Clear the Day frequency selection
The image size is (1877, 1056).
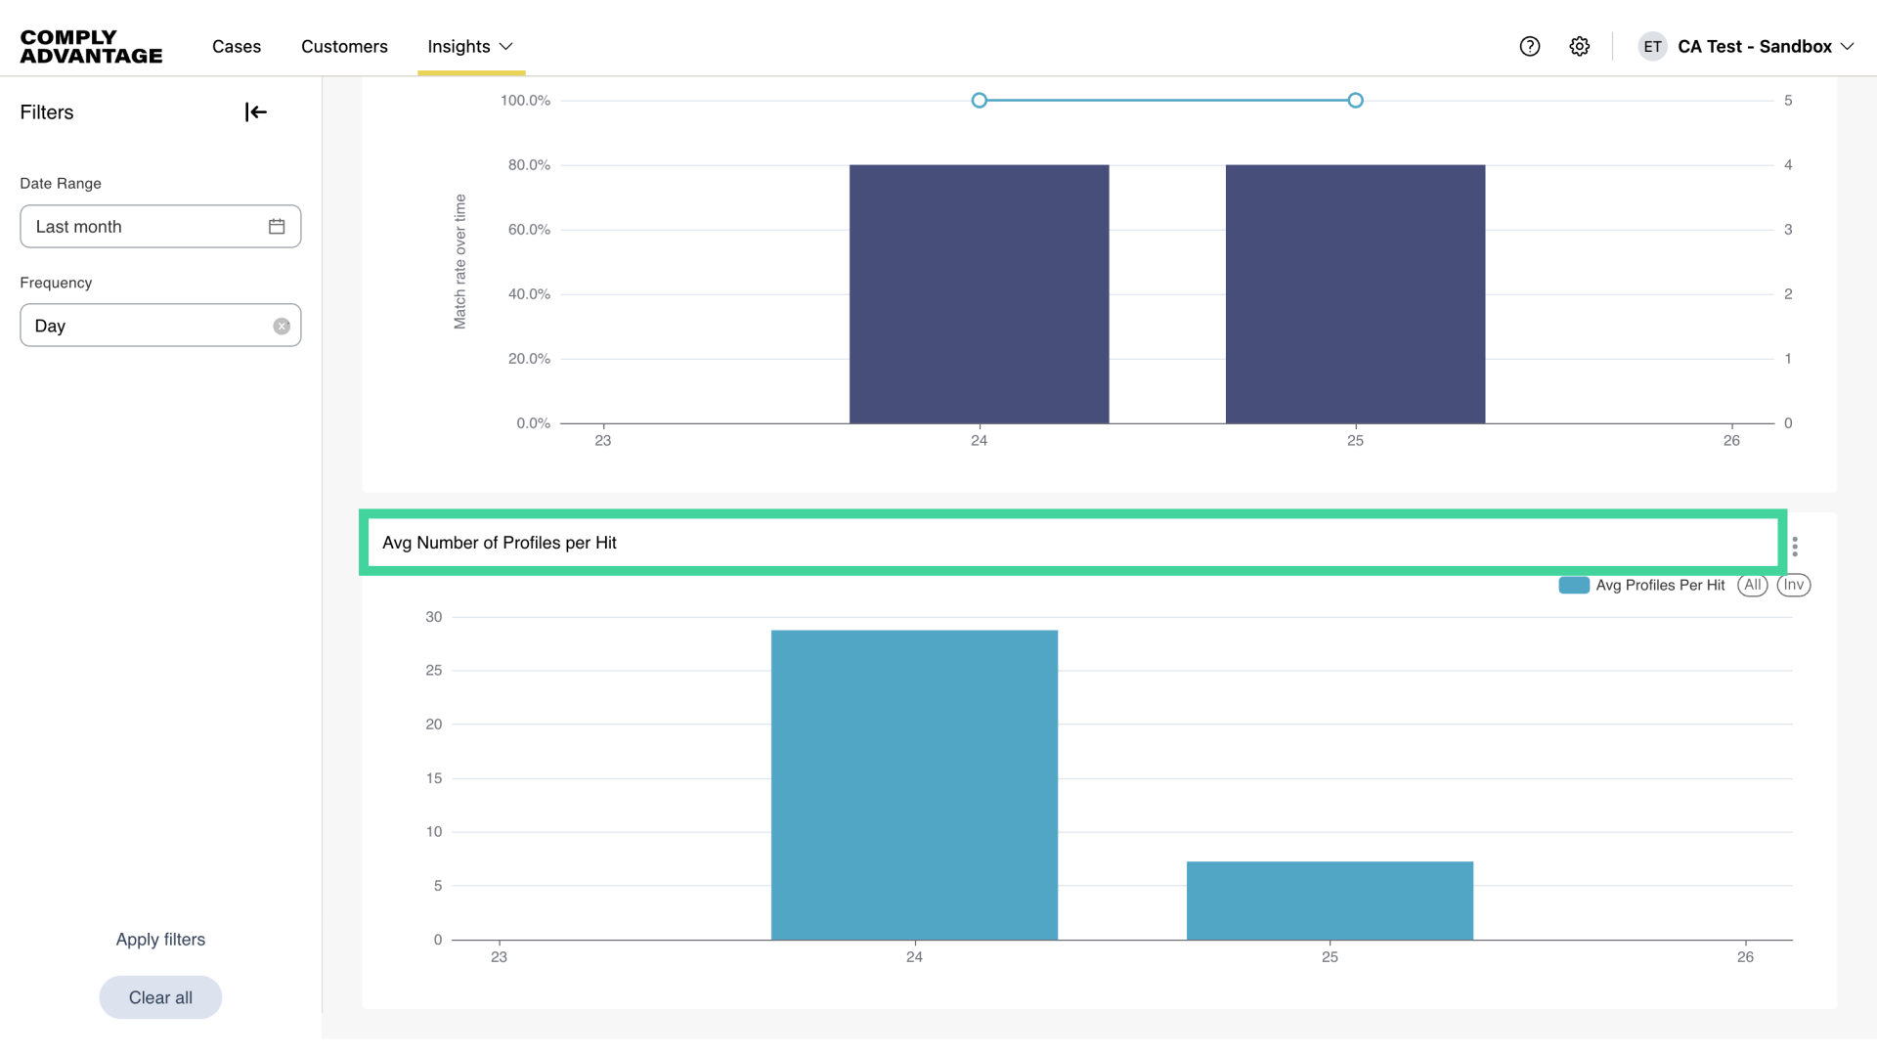(x=282, y=327)
